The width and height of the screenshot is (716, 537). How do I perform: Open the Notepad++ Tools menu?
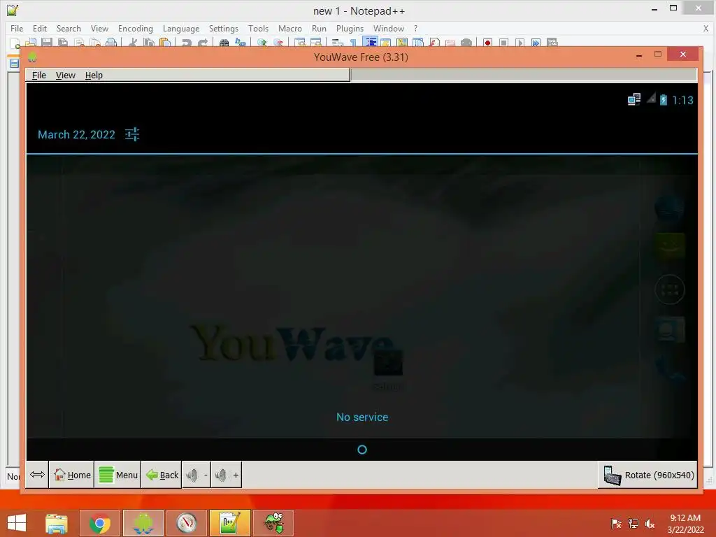point(258,28)
